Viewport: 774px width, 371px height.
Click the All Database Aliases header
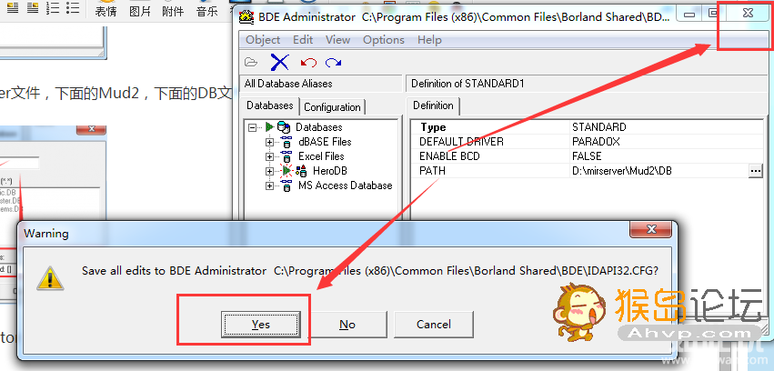coord(320,84)
